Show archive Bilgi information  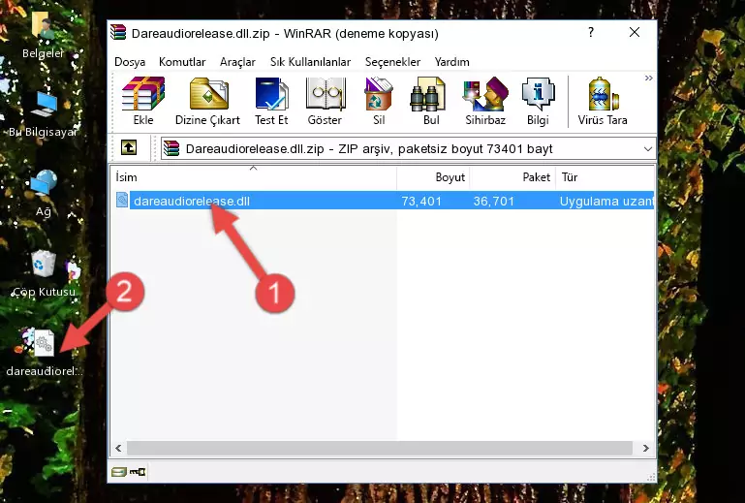coord(538,101)
